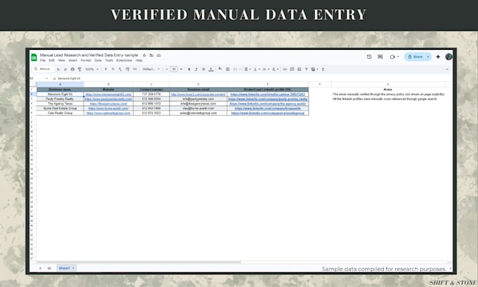Open text rotation dropdown
The image size is (478, 287).
[x=275, y=69]
